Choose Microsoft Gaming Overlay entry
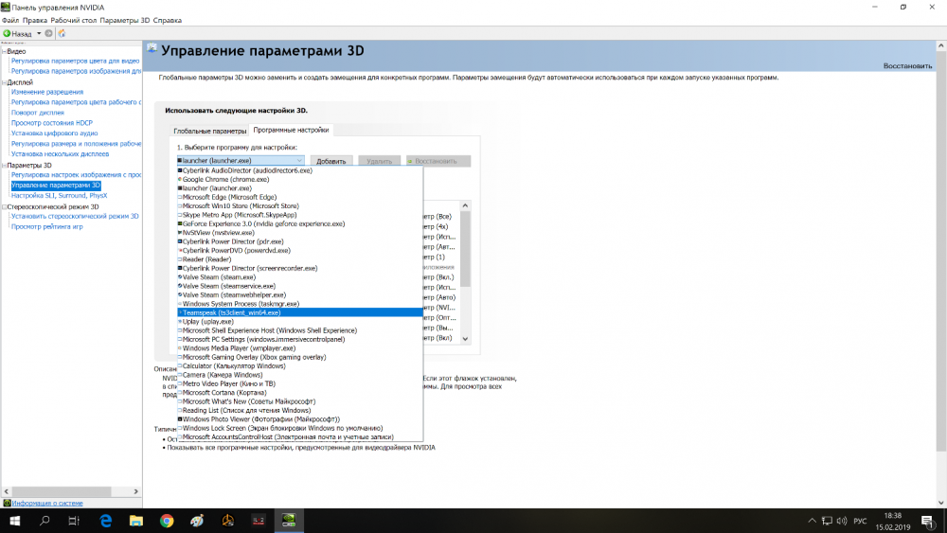 pos(300,357)
